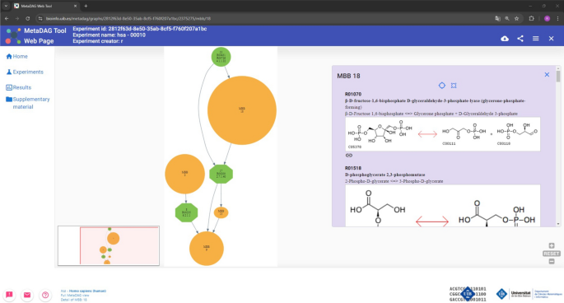564x303 pixels.
Task: Close the MBB 18 detail panel
Action: tap(547, 74)
